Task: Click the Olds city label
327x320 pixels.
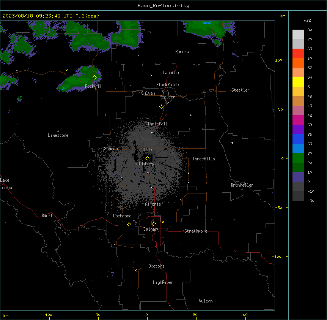Action: (147, 150)
